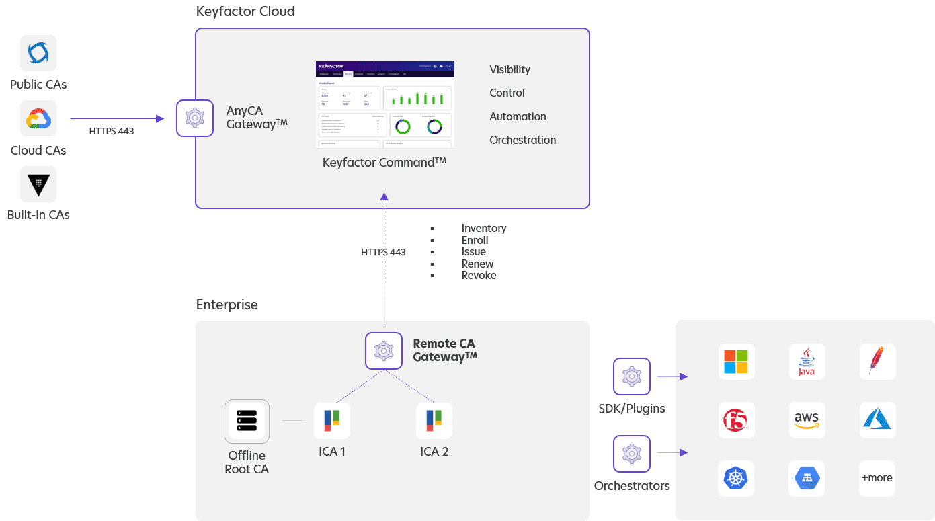935x521 pixels.
Task: Click the Cloud CAs label
Action: tap(38, 151)
